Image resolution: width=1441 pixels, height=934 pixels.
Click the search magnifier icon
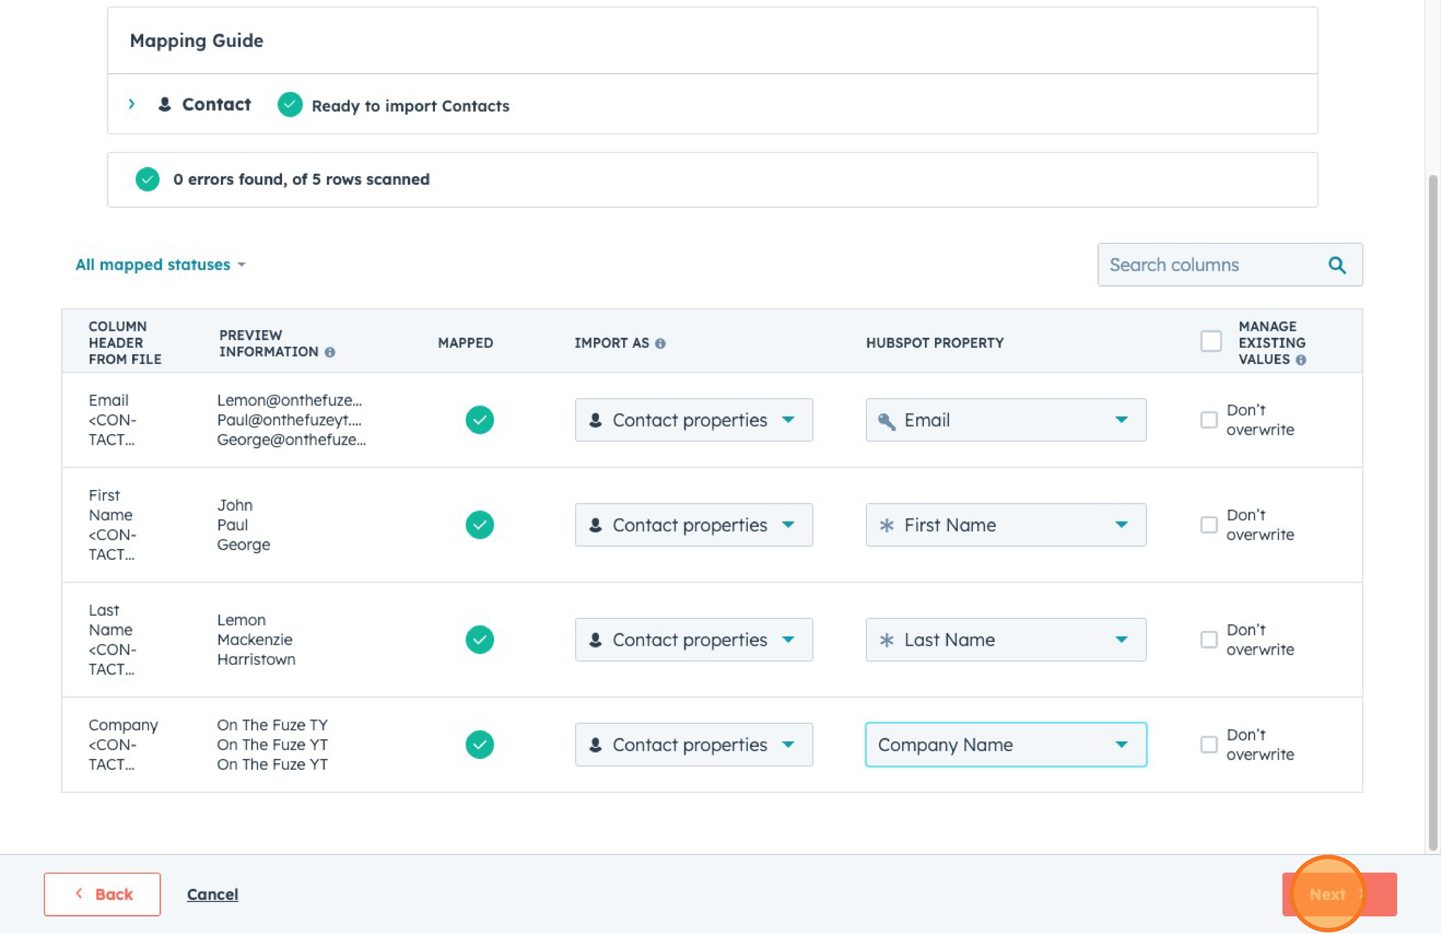click(1337, 265)
